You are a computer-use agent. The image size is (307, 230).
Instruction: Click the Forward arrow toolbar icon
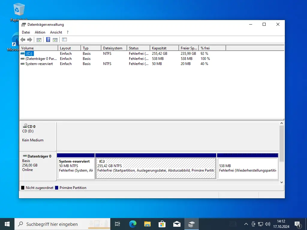tap(29, 40)
